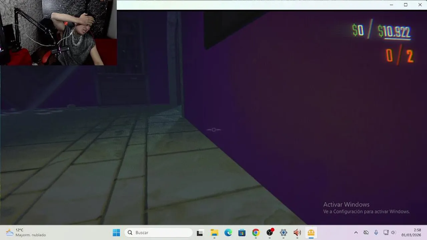427x240 pixels.
Task: Open network settings tray icon
Action: [x=386, y=233]
